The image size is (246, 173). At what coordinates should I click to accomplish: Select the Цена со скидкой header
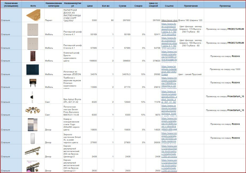click(153, 5)
